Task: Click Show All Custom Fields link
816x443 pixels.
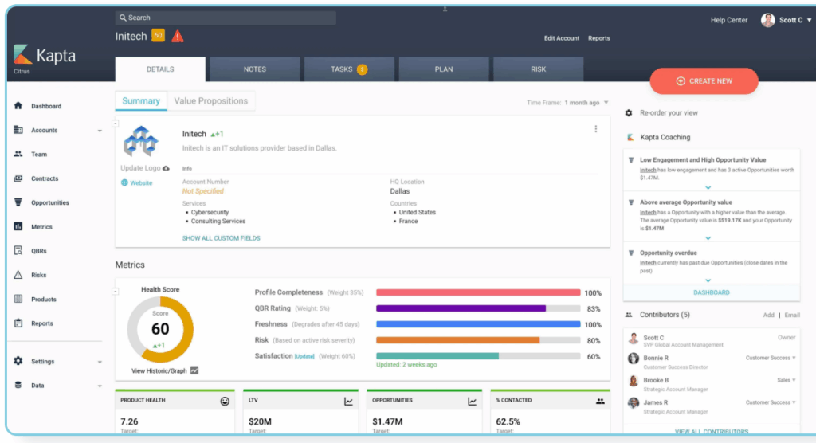Action: tap(222, 238)
